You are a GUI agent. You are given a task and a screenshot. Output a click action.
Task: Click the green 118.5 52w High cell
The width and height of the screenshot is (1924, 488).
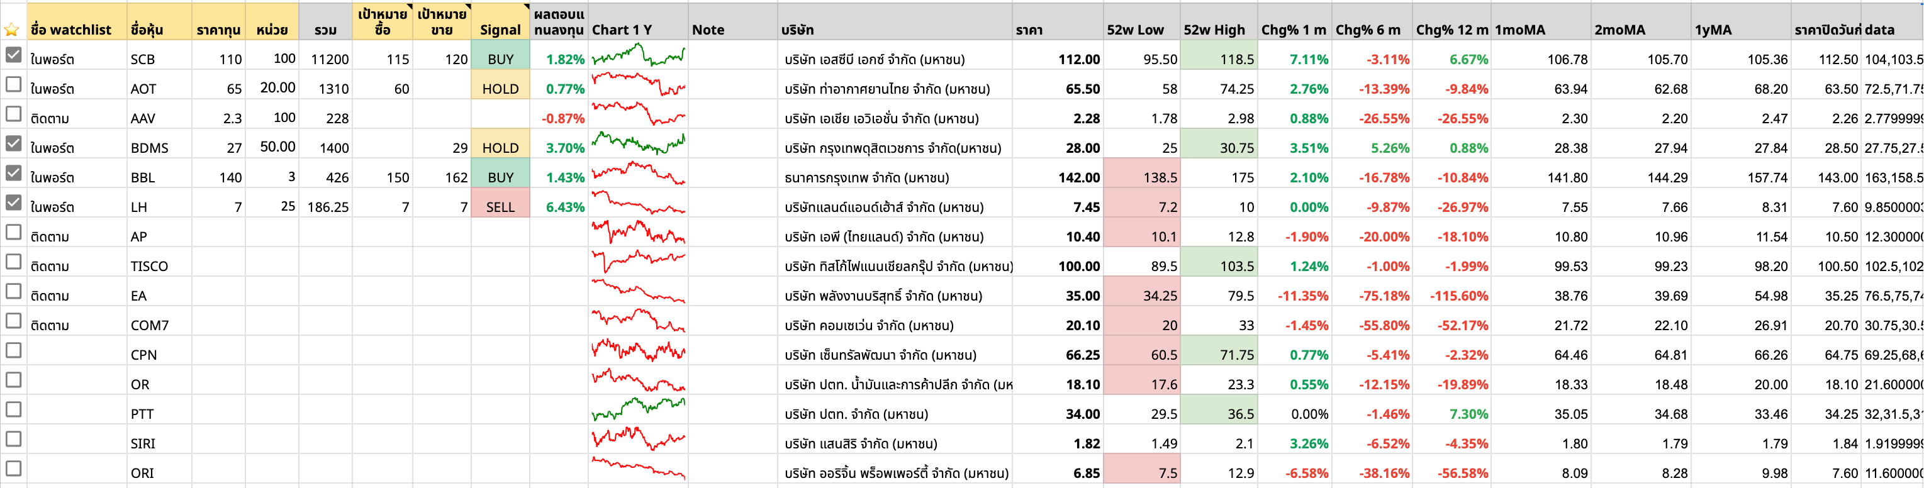[1219, 59]
